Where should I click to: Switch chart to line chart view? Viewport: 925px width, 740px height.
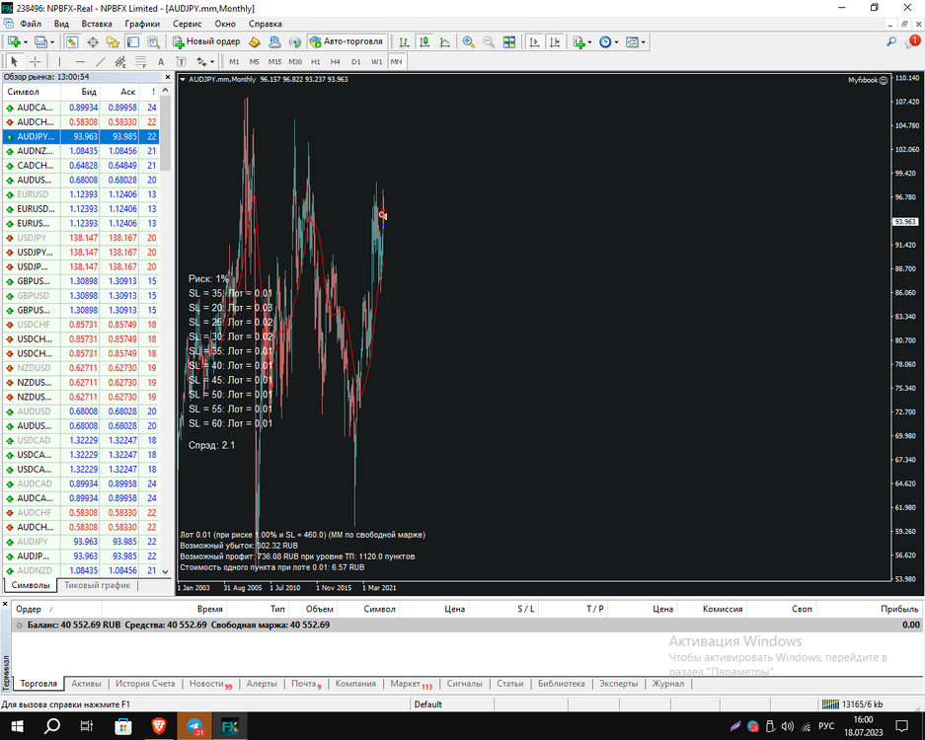pyautogui.click(x=445, y=41)
